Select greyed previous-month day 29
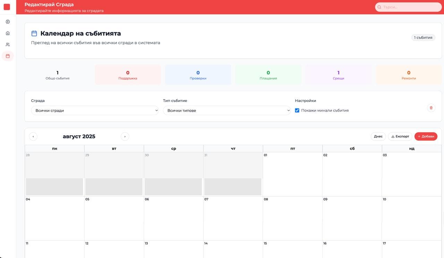444x258 pixels. coord(114,174)
